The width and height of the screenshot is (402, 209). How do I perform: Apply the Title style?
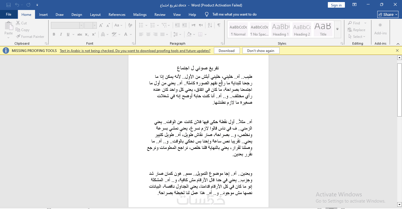coord(323,29)
